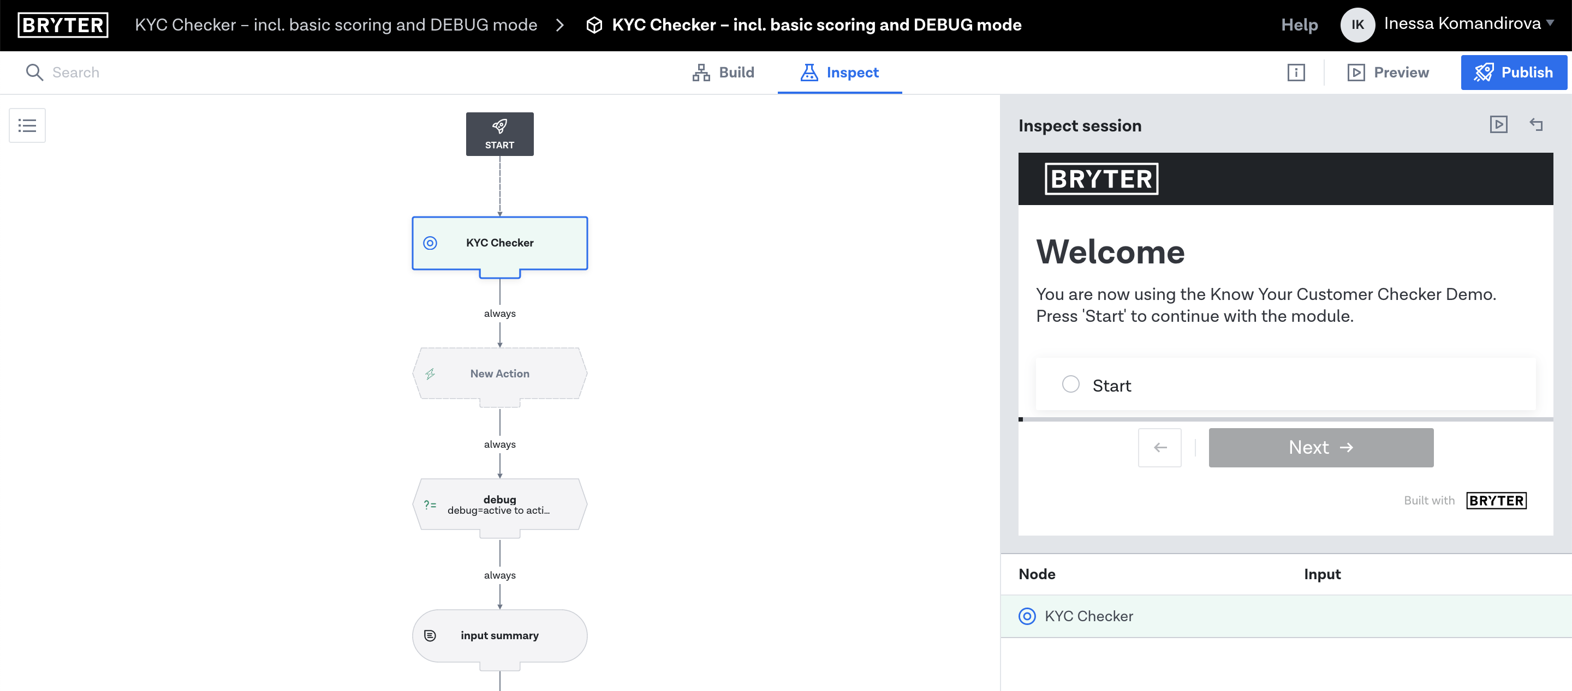
Task: Switch to the Build tab
Action: click(723, 73)
